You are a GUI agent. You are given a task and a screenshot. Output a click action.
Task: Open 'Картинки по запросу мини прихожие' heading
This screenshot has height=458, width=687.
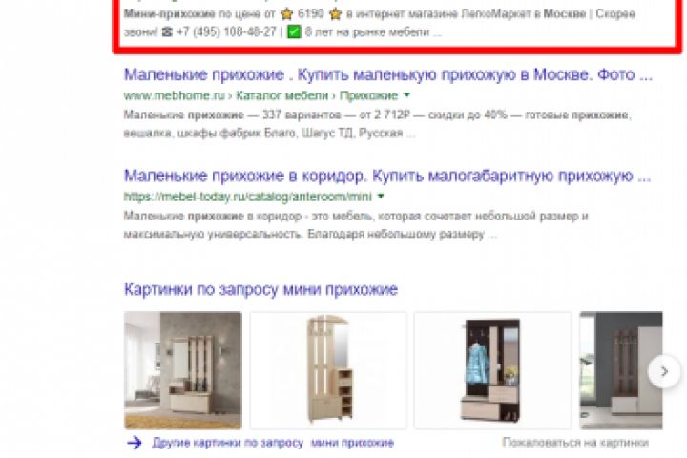click(x=260, y=289)
